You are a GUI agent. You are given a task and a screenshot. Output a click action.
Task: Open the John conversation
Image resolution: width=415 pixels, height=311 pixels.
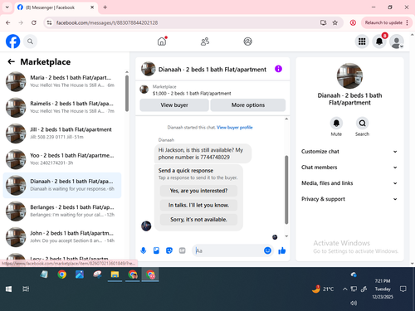62,237
